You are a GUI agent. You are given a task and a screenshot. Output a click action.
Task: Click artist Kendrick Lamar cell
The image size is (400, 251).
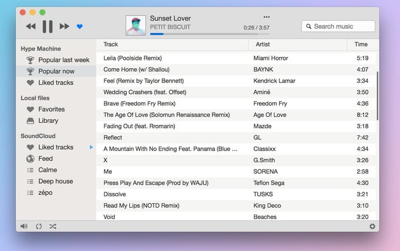pos(274,81)
